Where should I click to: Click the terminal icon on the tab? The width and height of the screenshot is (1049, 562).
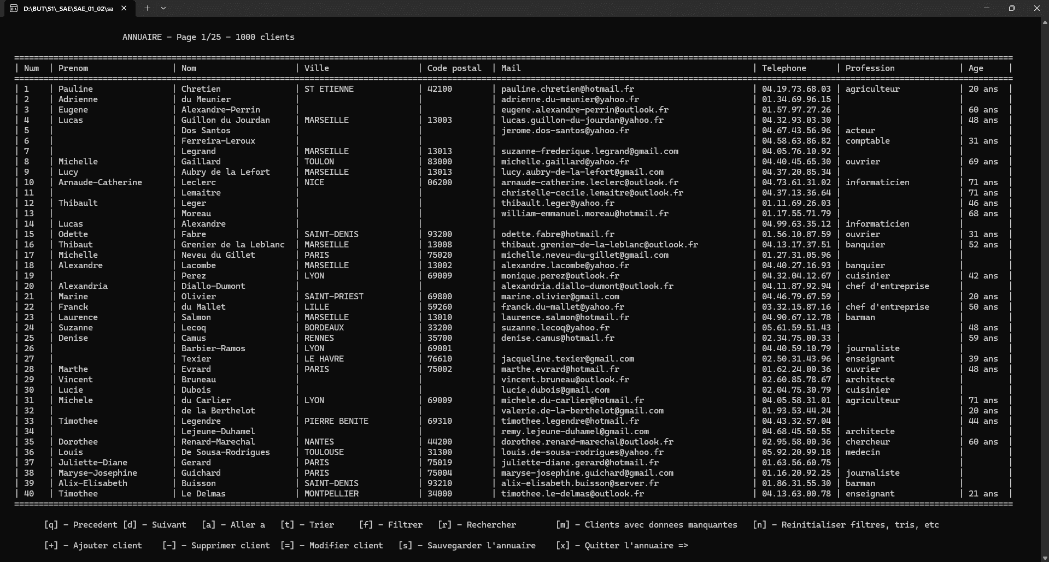coord(14,9)
